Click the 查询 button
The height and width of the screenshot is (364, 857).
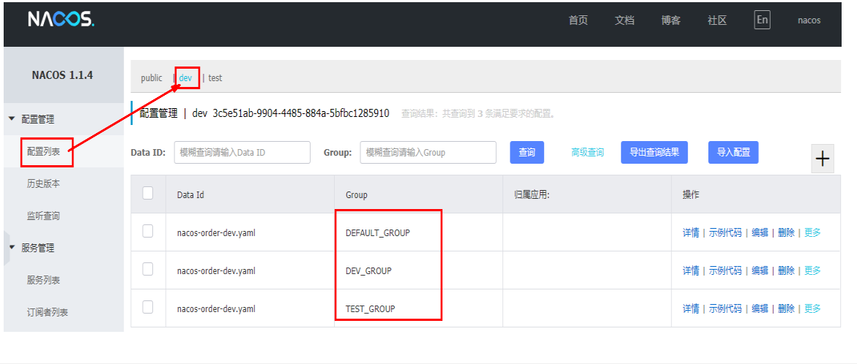pos(527,152)
